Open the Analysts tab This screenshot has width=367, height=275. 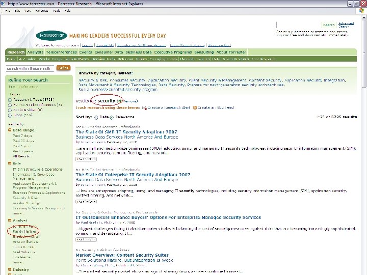click(x=35, y=52)
